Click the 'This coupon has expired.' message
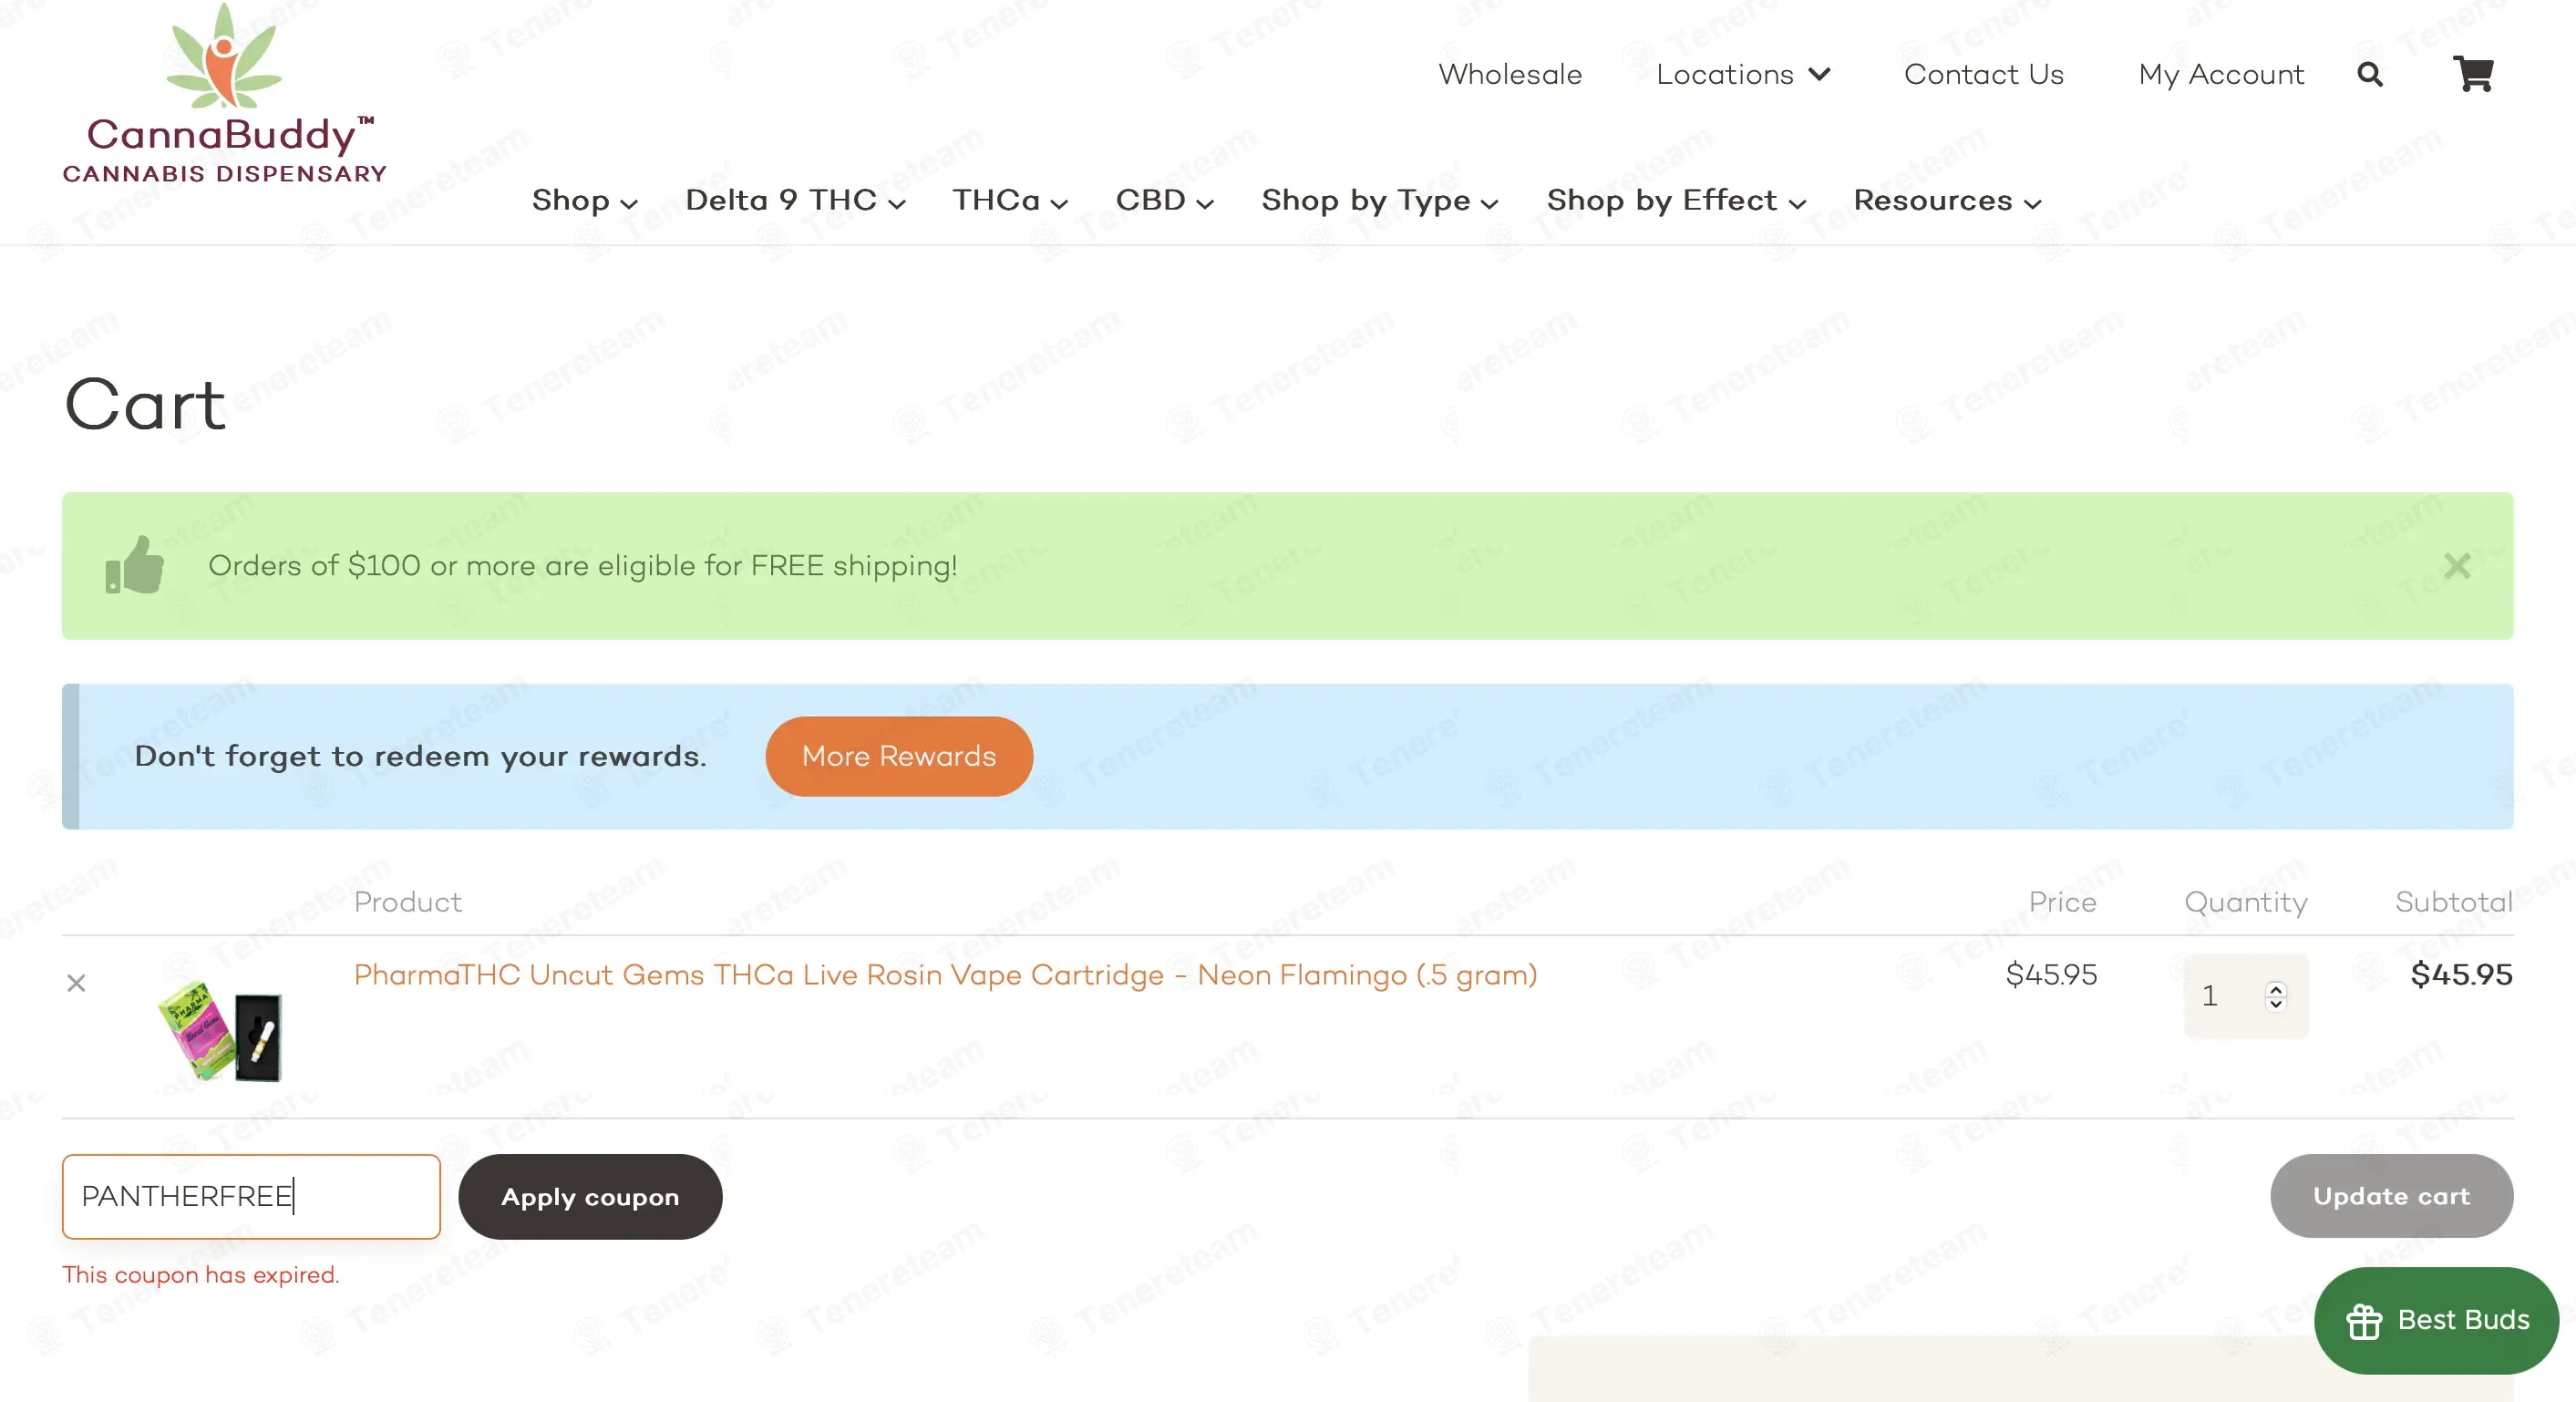The height and width of the screenshot is (1402, 2576). pyautogui.click(x=201, y=1274)
